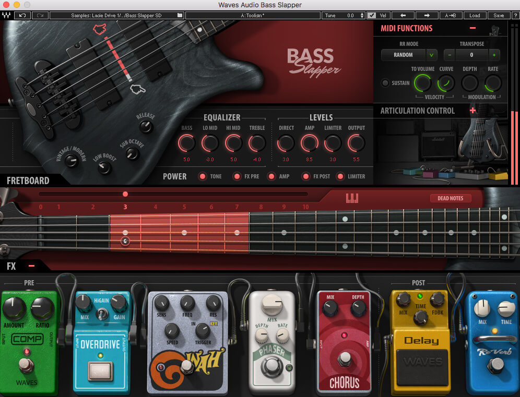This screenshot has height=397, width=520.
Task: Click the Save menu button
Action: [x=499, y=15]
